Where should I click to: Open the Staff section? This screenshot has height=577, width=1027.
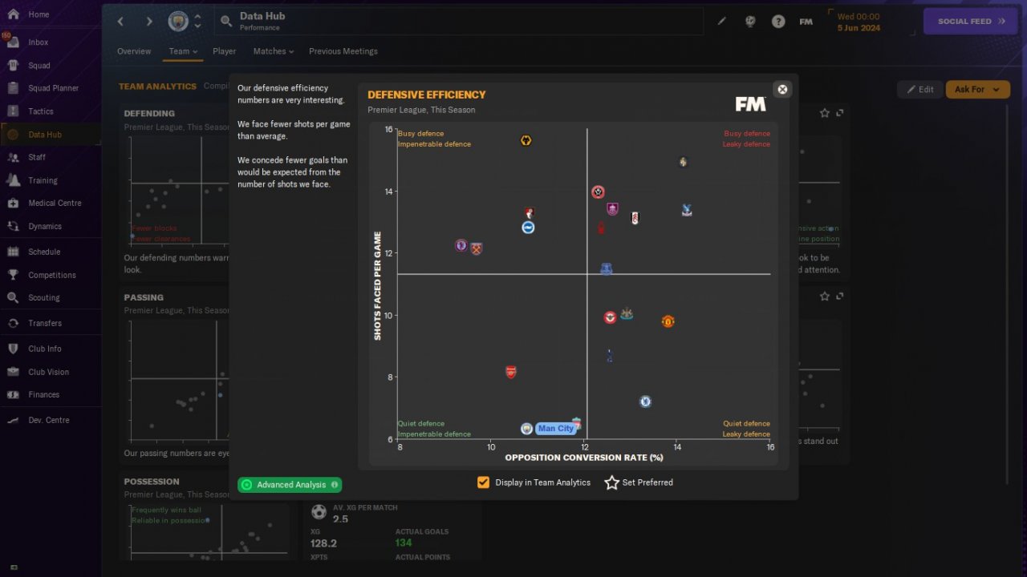[x=37, y=157]
